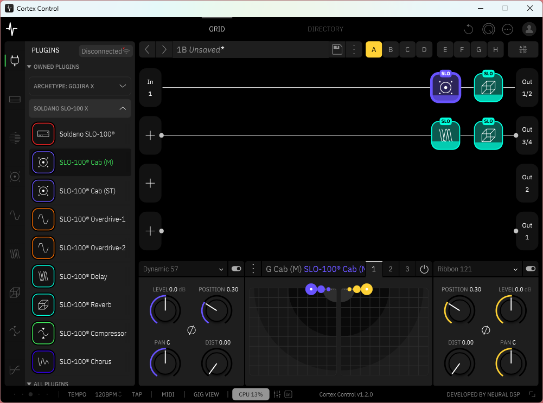Image resolution: width=543 pixels, height=403 pixels.
Task: Open the Ribbon 121 microphone dropdown
Action: coord(477,269)
